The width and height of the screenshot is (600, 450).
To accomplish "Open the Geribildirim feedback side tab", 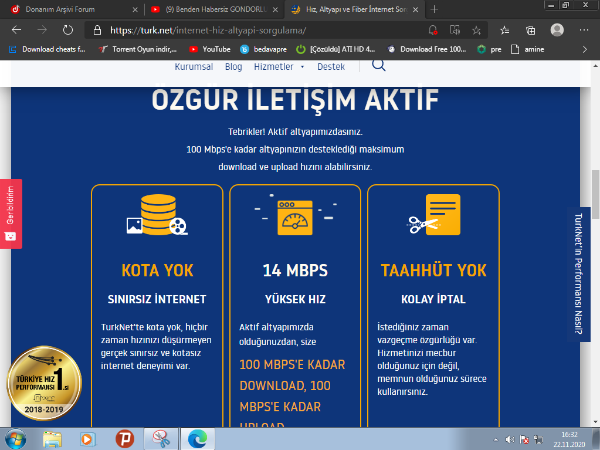I will click(11, 214).
